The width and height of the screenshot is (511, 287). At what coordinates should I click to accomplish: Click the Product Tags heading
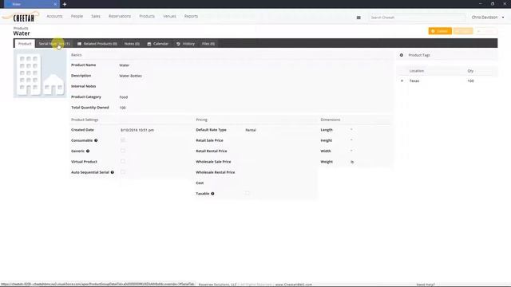(419, 55)
